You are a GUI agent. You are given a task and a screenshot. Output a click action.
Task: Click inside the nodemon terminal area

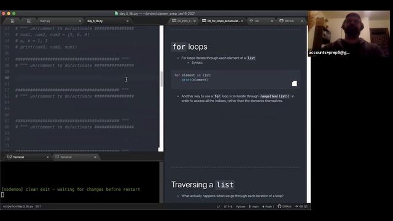[x=80, y=182]
